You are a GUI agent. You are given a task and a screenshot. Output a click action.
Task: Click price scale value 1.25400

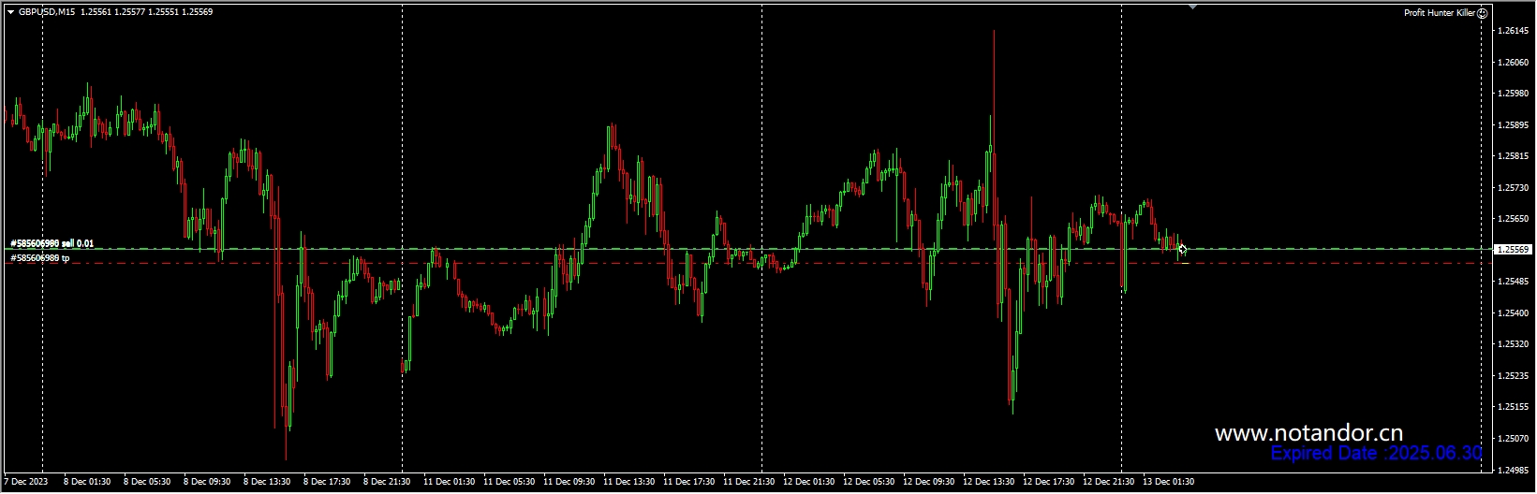(x=1514, y=313)
